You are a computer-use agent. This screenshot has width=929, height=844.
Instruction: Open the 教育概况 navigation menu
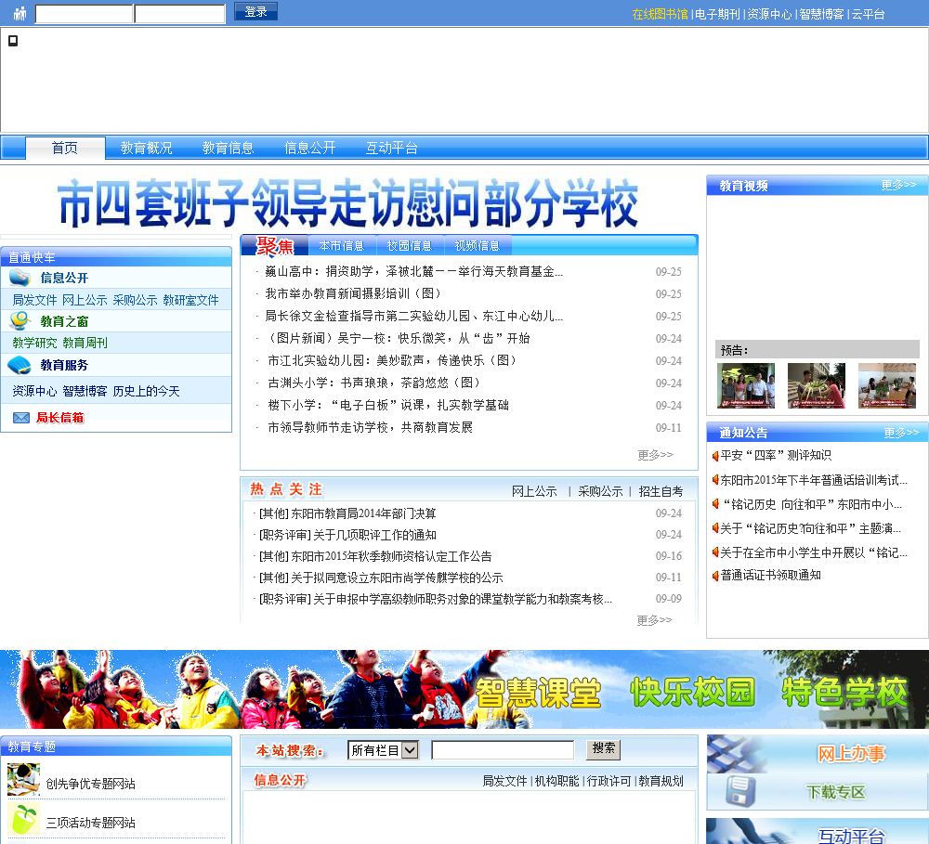click(x=147, y=148)
